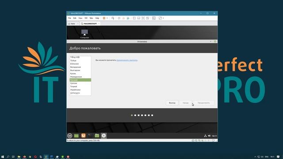Click the show desktop green panel icon
This screenshot has width=283, height=159.
[76, 136]
